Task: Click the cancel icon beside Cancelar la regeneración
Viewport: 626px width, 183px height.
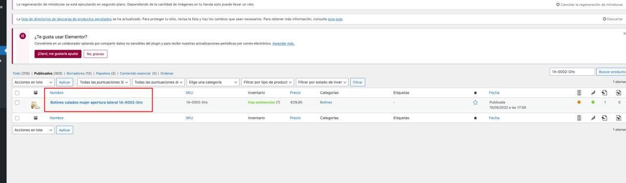Action: 558,4
